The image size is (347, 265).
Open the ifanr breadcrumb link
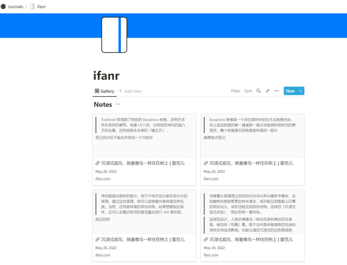pos(41,7)
